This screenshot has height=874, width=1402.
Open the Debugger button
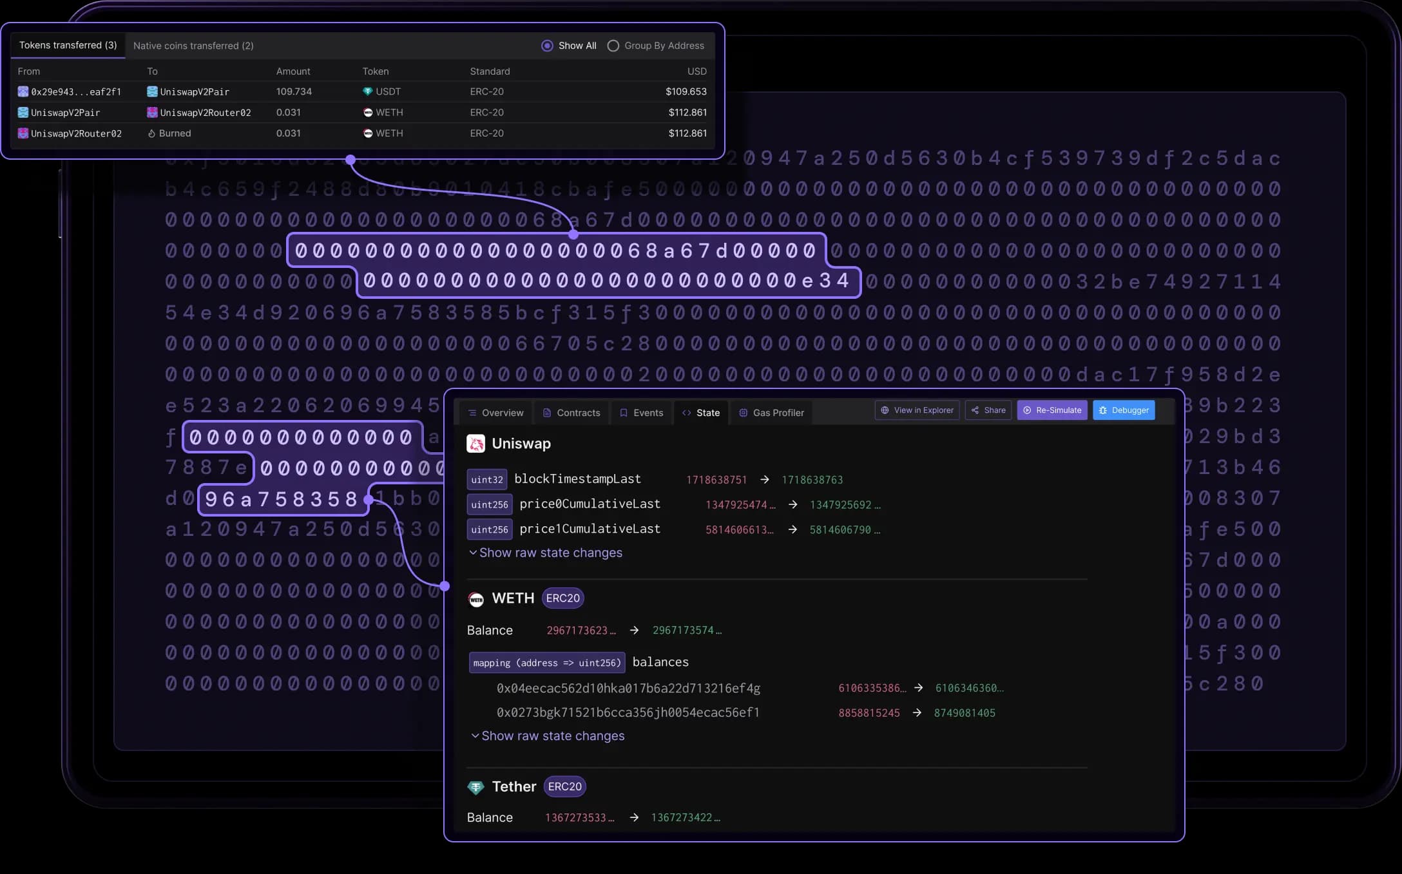click(1124, 410)
